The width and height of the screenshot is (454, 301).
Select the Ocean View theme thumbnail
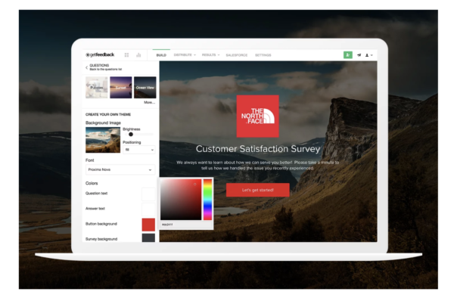pyautogui.click(x=145, y=88)
